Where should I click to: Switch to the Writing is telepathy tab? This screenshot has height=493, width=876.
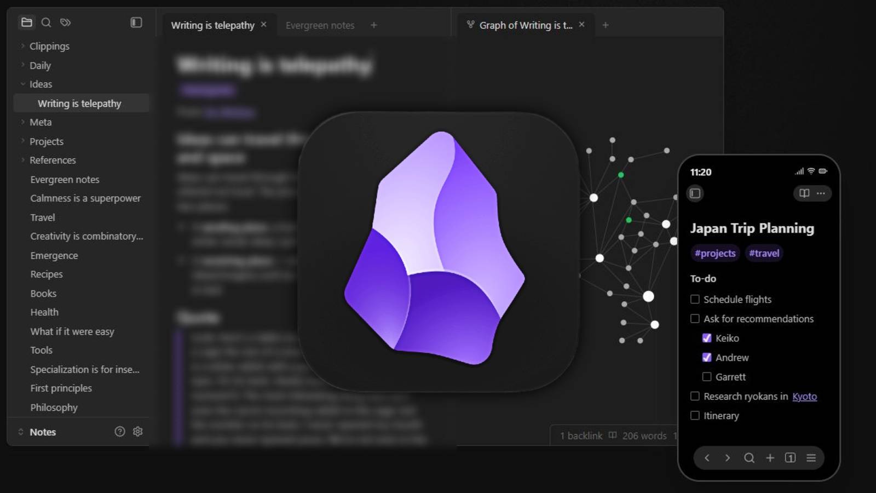pyautogui.click(x=212, y=25)
